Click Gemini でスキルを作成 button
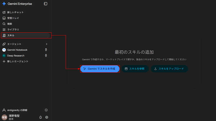 pyautogui.click(x=100, y=69)
